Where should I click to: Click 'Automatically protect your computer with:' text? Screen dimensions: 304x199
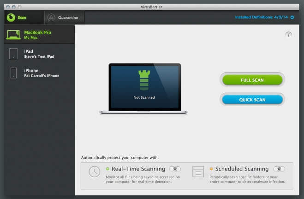coord(120,158)
